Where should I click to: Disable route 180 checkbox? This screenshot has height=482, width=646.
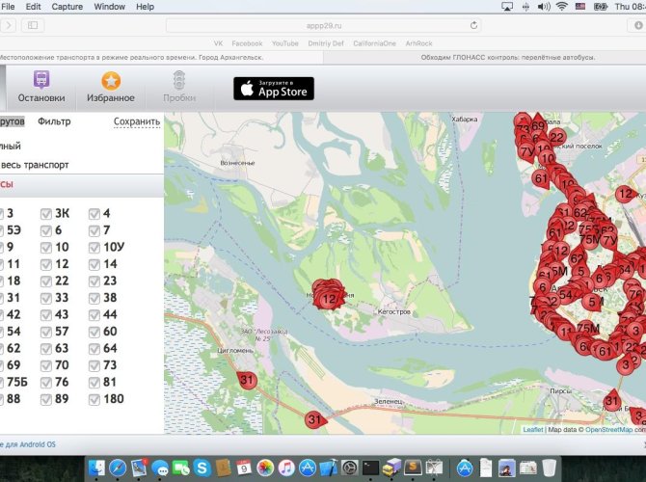tap(94, 398)
